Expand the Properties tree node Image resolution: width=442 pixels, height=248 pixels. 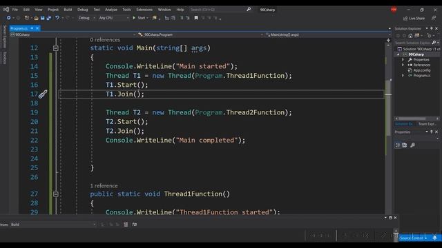click(403, 60)
